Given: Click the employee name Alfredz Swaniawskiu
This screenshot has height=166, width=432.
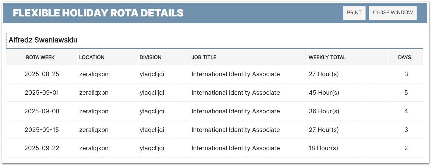Looking at the screenshot, I should tap(43, 40).
